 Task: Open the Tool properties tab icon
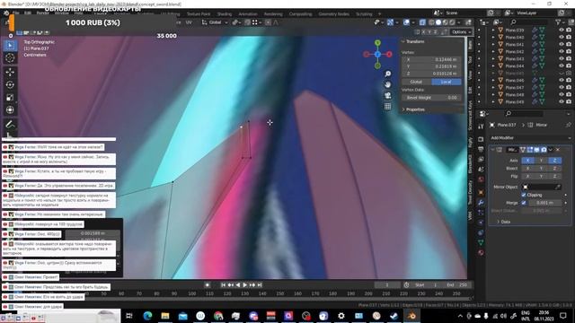click(481, 127)
